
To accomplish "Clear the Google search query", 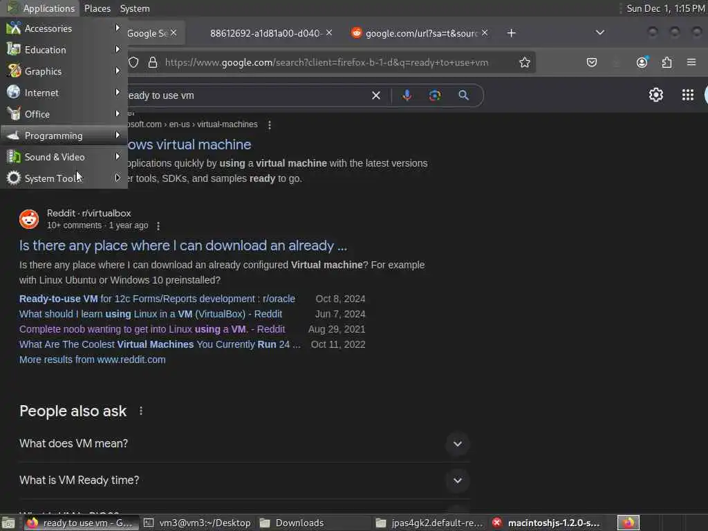I will [x=375, y=95].
